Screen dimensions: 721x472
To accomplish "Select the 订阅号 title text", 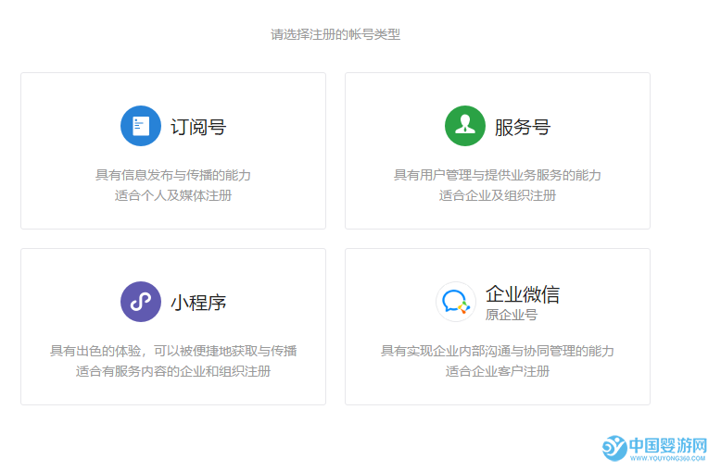I will 198,127.
